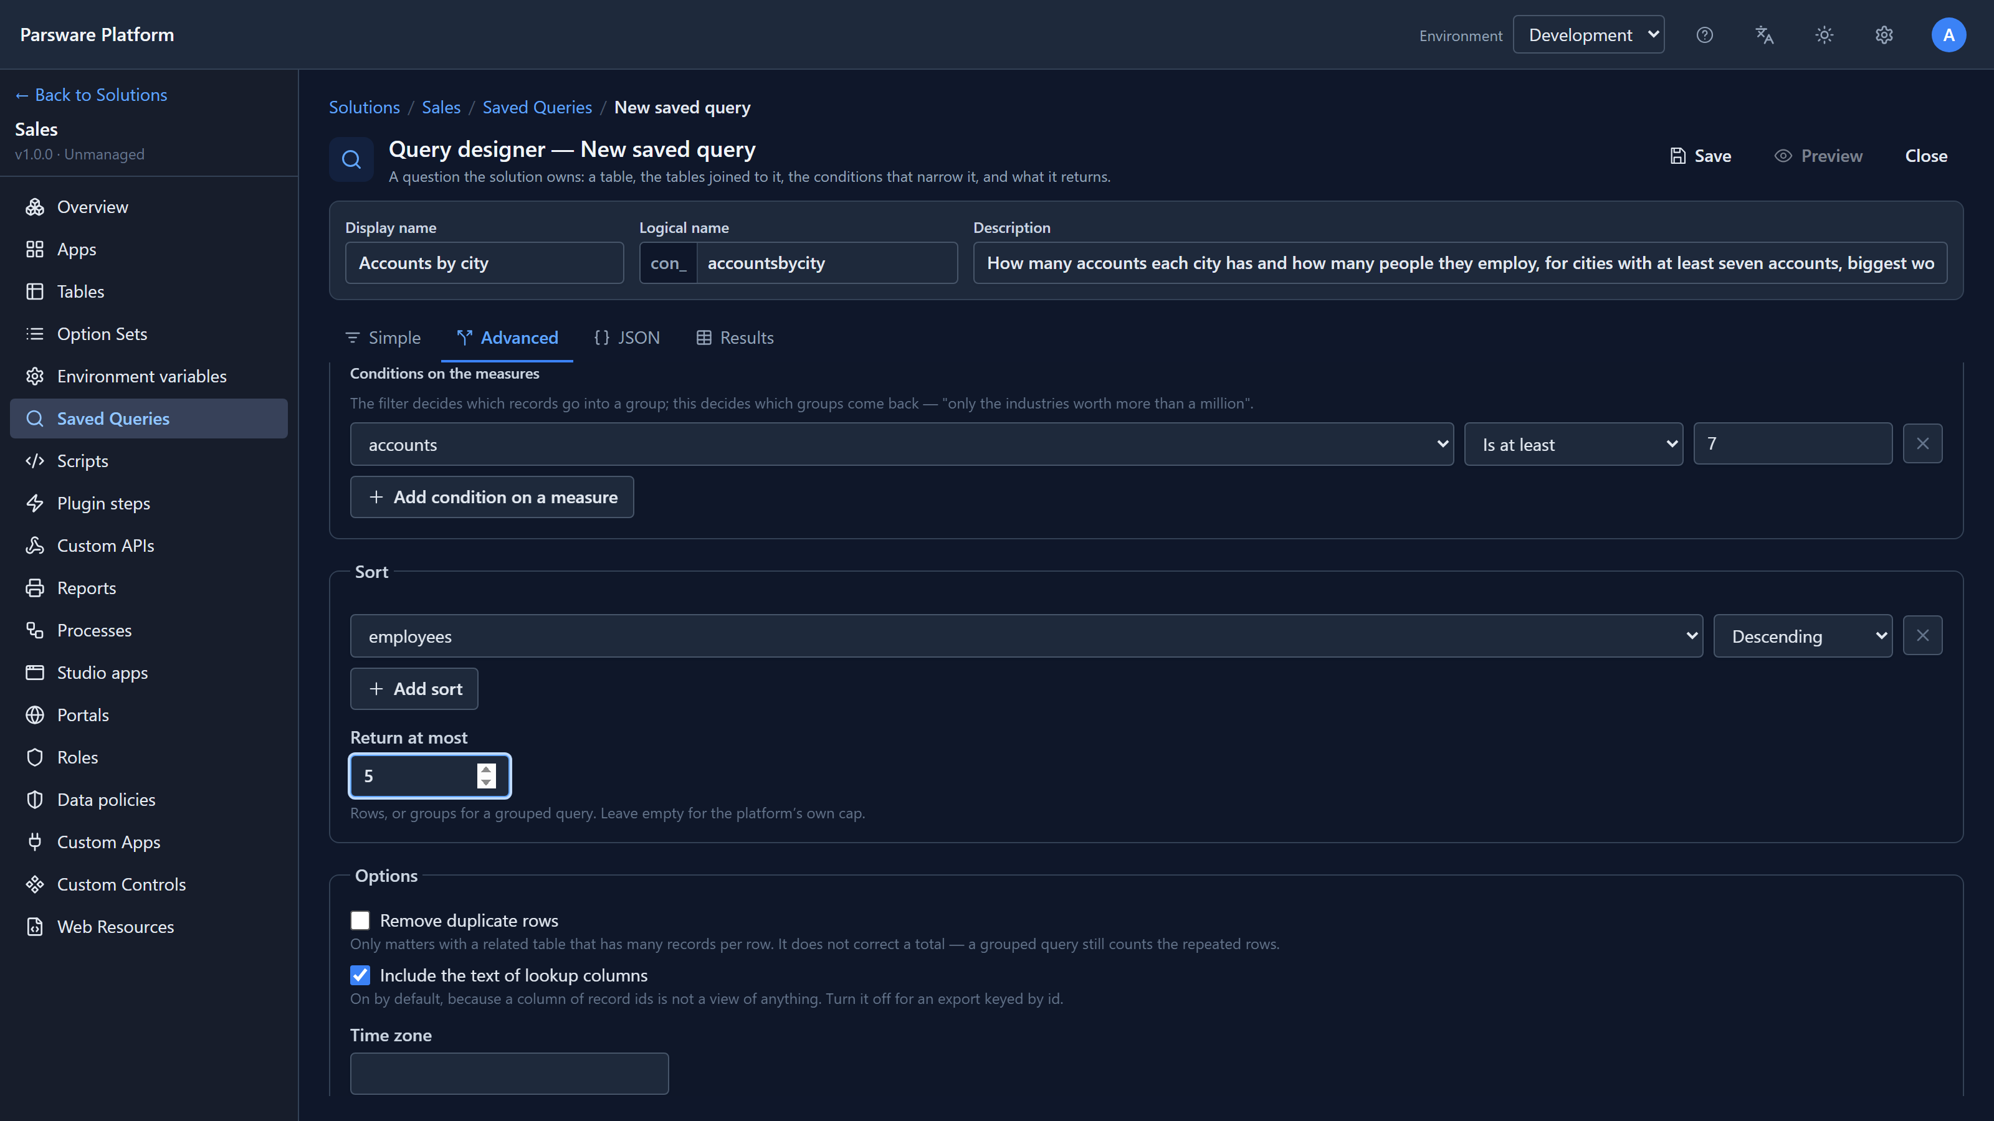Screen dimensions: 1994x1121
Task: Open the Results tab
Action: [735, 338]
